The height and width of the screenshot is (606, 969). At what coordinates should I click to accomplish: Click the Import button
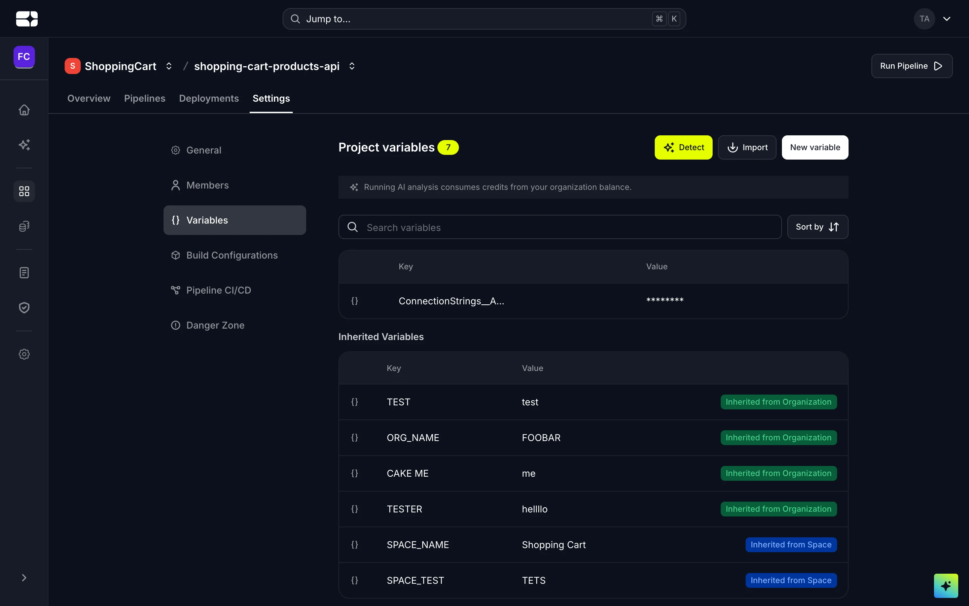coord(747,147)
